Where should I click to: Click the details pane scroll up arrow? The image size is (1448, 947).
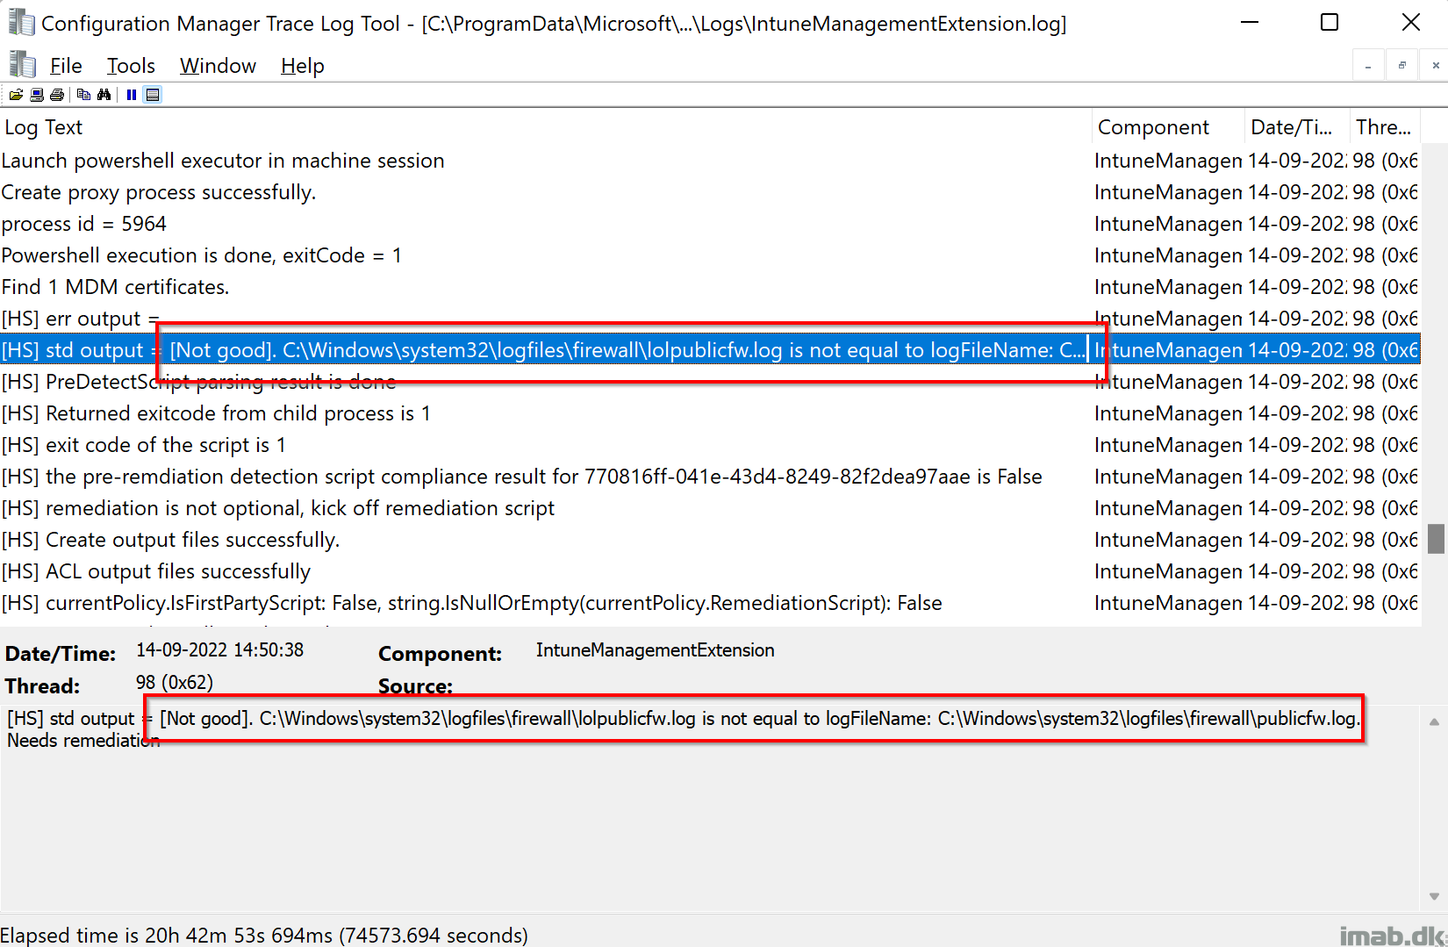pyautogui.click(x=1434, y=722)
